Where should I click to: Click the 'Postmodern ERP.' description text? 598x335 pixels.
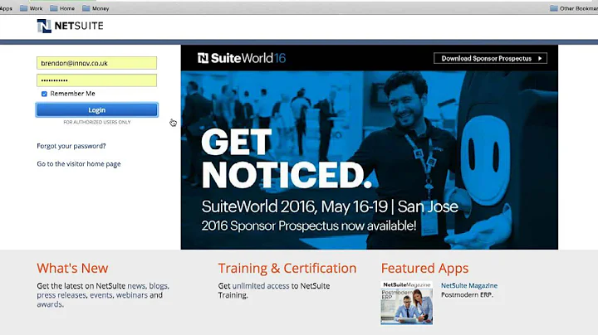coord(467,294)
